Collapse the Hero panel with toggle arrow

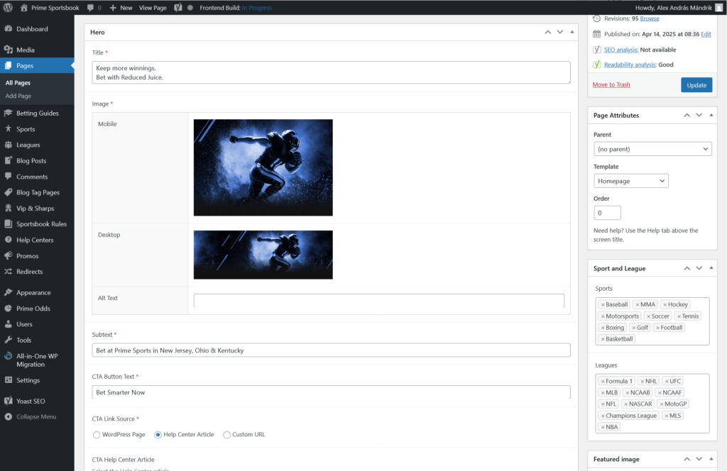572,33
